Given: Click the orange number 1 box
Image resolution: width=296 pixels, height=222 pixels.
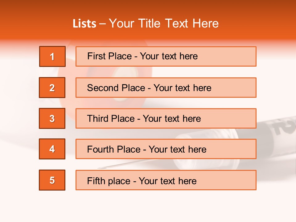Looking at the screenshot, I should tap(52, 56).
